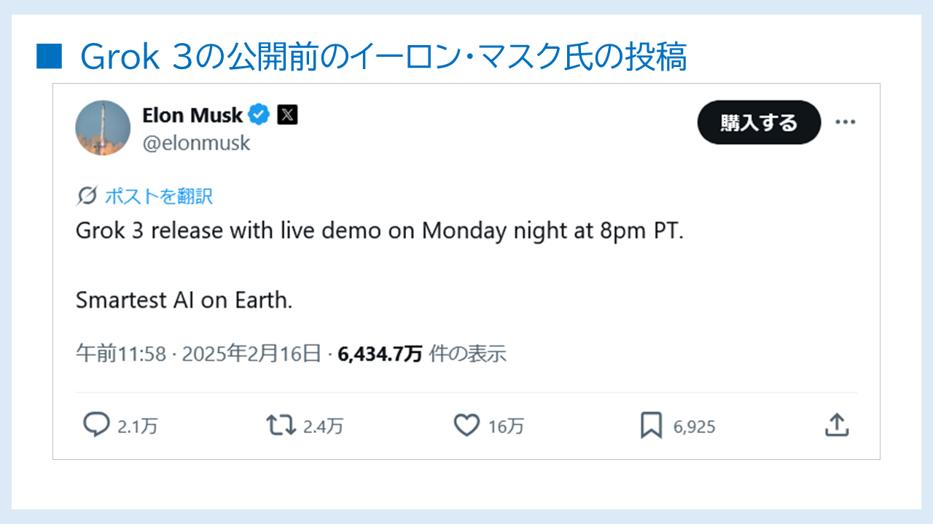The height and width of the screenshot is (524, 933).
Task: Click the post timestamp 午前11:58
Action: [x=122, y=354]
